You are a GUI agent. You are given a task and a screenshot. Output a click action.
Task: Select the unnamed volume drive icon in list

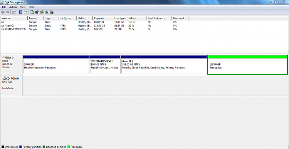tap(2, 22)
